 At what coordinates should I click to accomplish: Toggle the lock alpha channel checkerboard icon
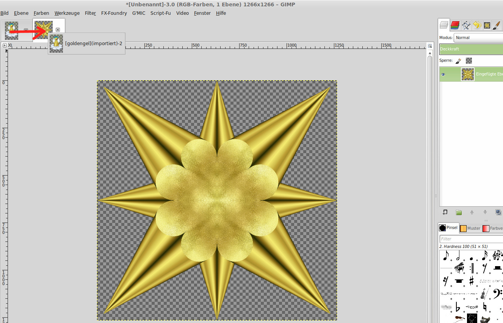coord(469,61)
